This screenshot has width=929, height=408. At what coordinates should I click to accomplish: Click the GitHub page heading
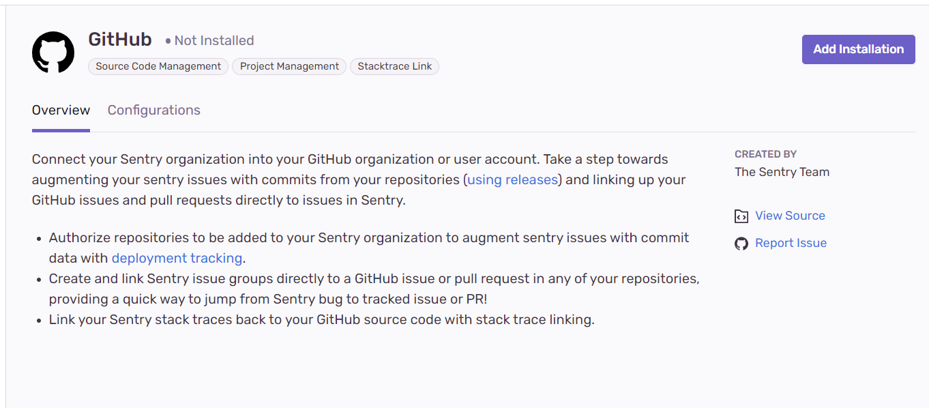(x=120, y=39)
